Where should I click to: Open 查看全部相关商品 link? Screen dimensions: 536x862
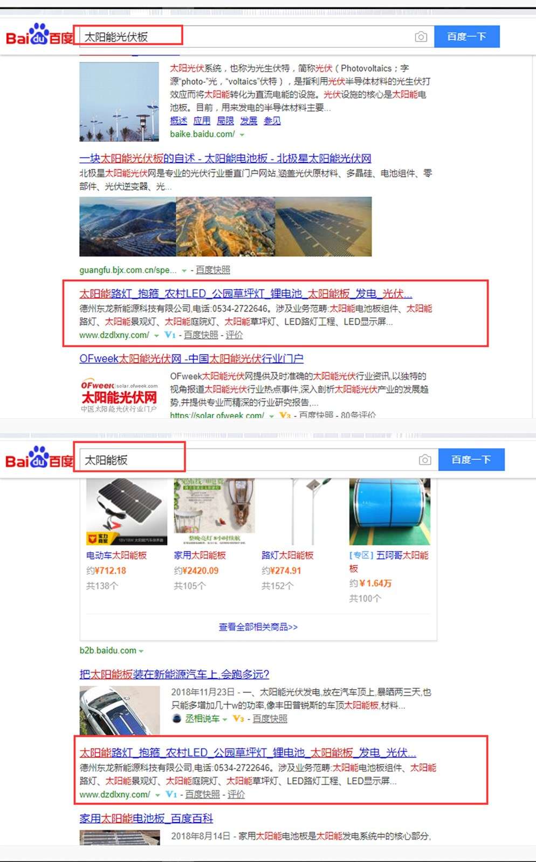pos(258,627)
